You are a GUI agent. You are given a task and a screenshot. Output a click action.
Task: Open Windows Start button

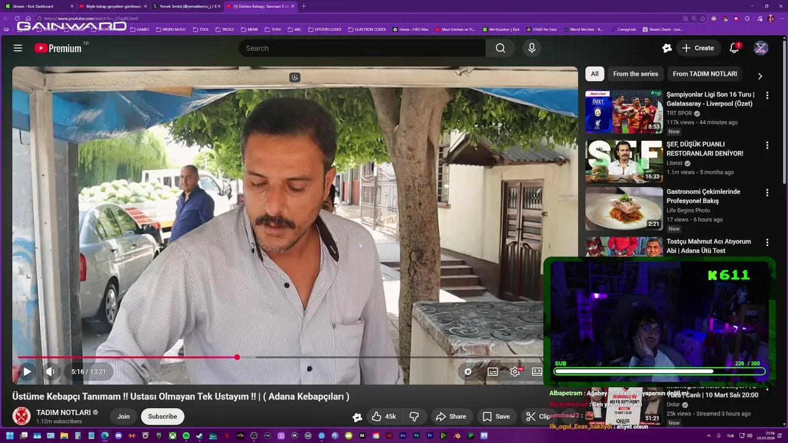pyautogui.click(x=9, y=436)
